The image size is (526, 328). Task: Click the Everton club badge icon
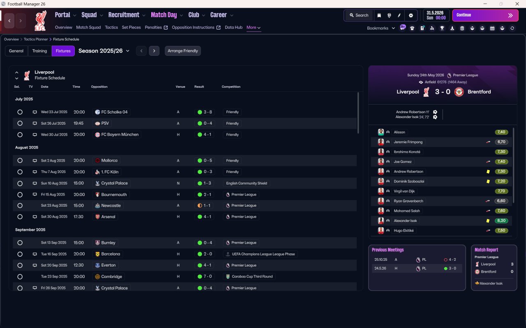(x=97, y=265)
